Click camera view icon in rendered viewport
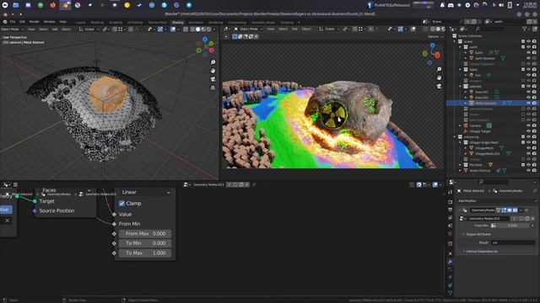 click(x=439, y=86)
